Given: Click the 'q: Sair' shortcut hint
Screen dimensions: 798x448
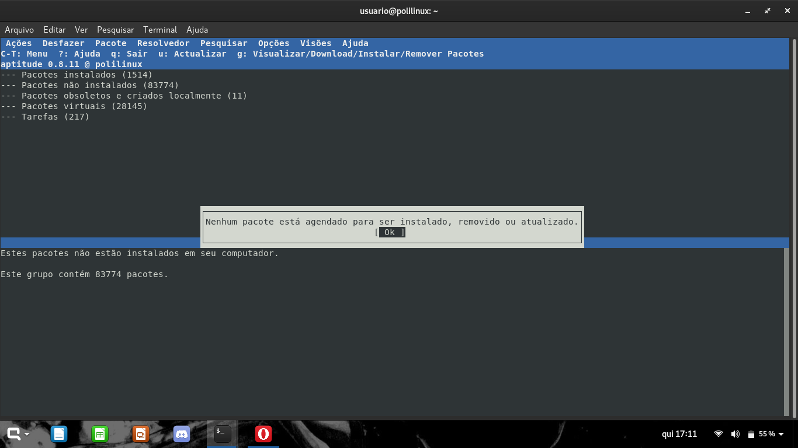Looking at the screenshot, I should (129, 54).
